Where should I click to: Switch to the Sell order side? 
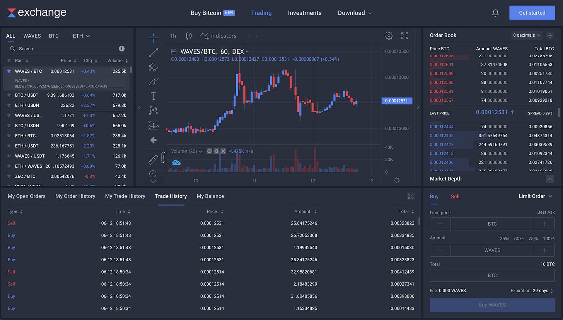455,196
